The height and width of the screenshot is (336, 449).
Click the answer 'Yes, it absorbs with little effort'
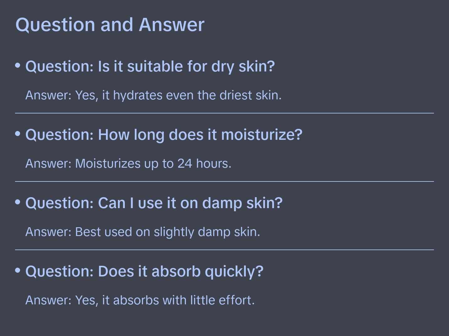140,300
